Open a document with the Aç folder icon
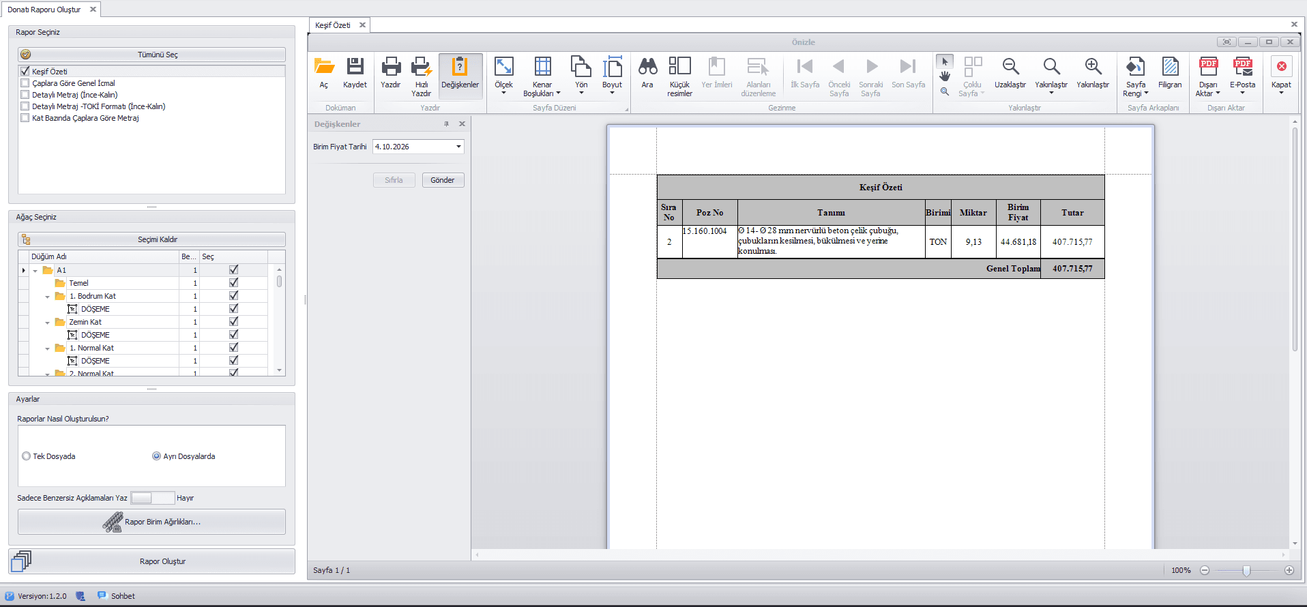 click(x=324, y=73)
